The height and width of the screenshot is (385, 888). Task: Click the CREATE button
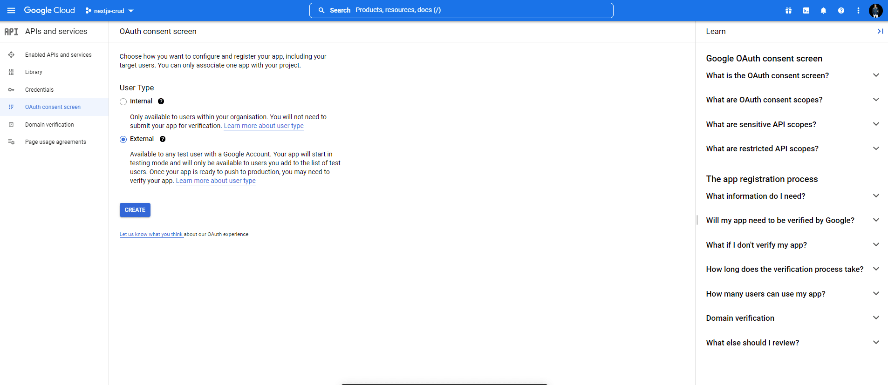tap(135, 210)
